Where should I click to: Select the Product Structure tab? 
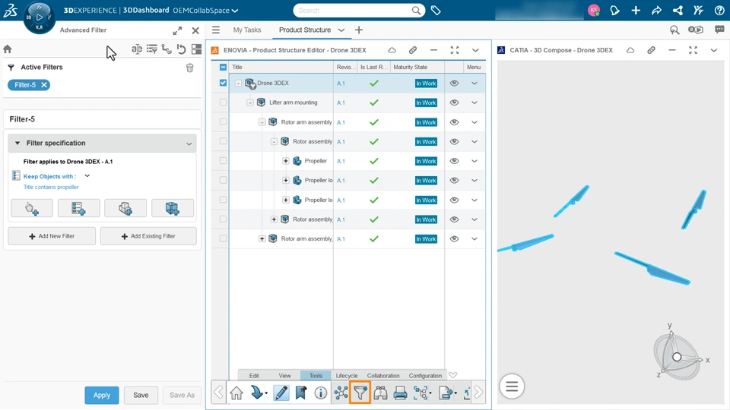(x=305, y=30)
